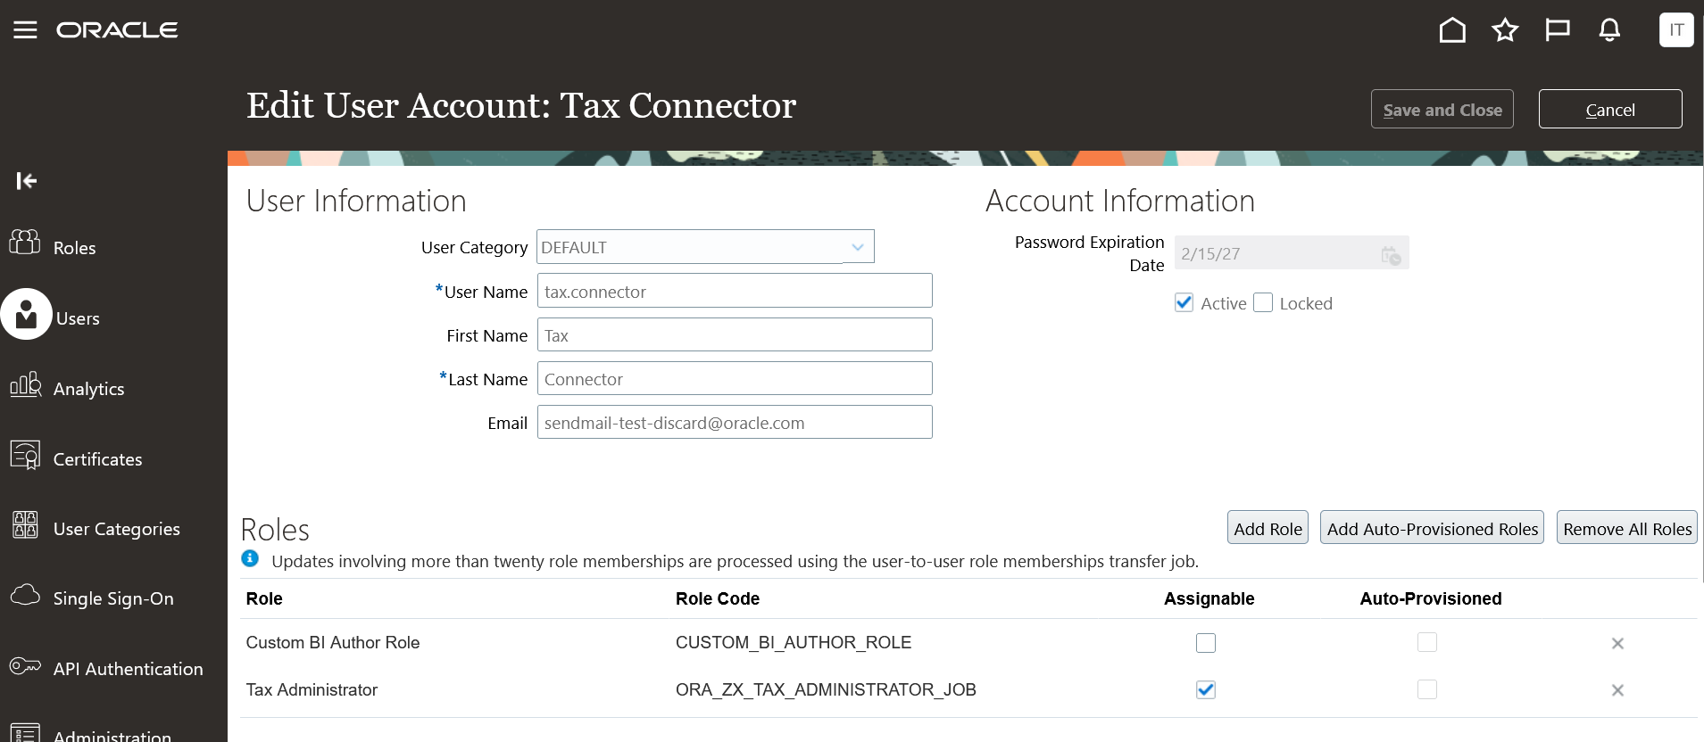Open the Roles sidebar item
The width and height of the screenshot is (1704, 742).
[x=74, y=248]
